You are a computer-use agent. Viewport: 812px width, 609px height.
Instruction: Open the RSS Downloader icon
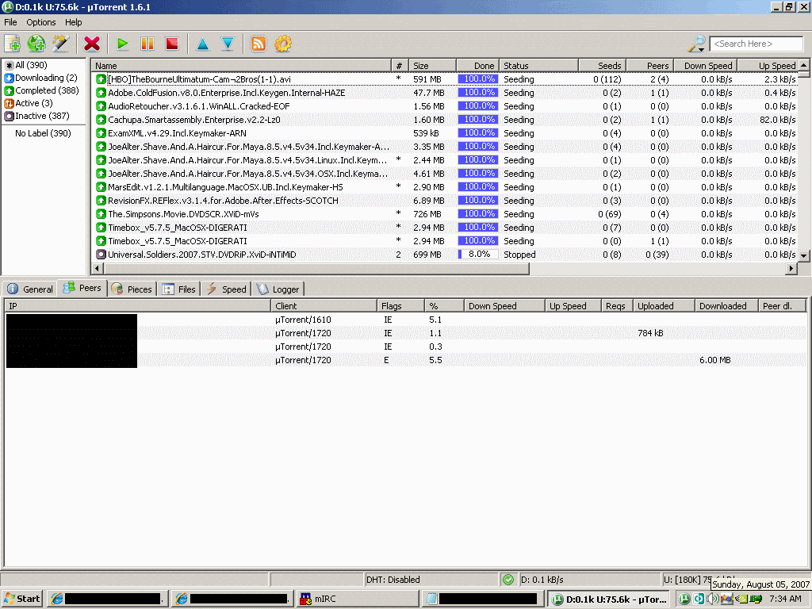259,44
